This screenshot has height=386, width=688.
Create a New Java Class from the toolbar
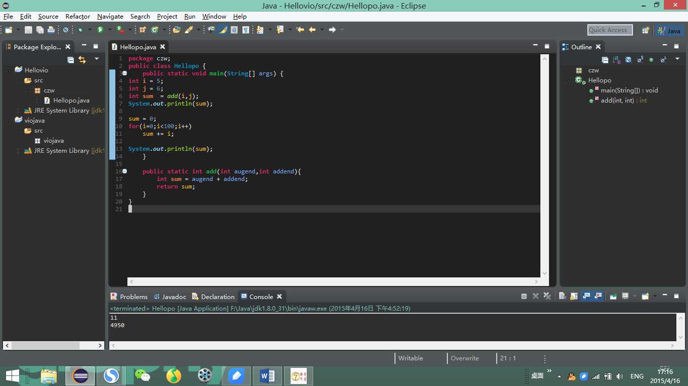tap(154, 30)
